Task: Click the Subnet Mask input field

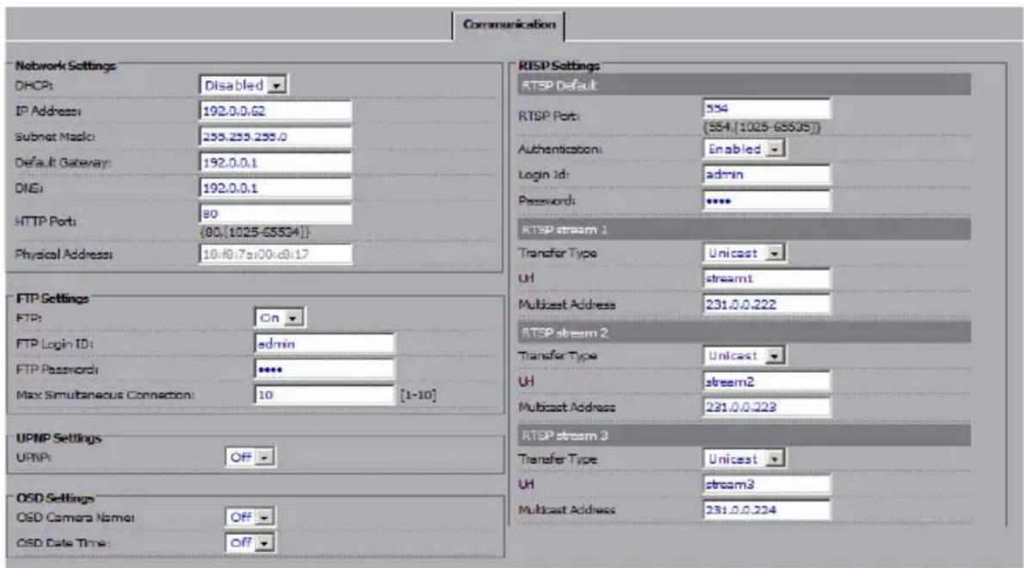Action: 275,137
